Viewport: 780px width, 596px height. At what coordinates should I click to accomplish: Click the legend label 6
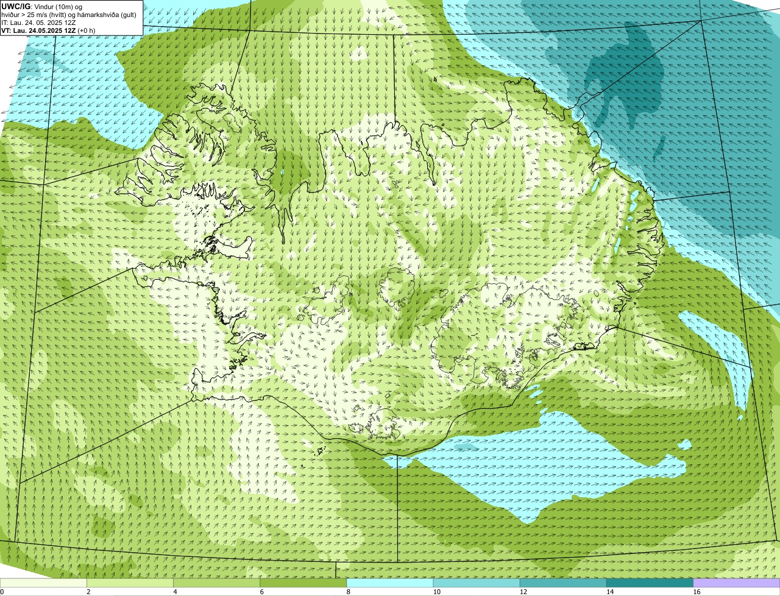coord(261,592)
